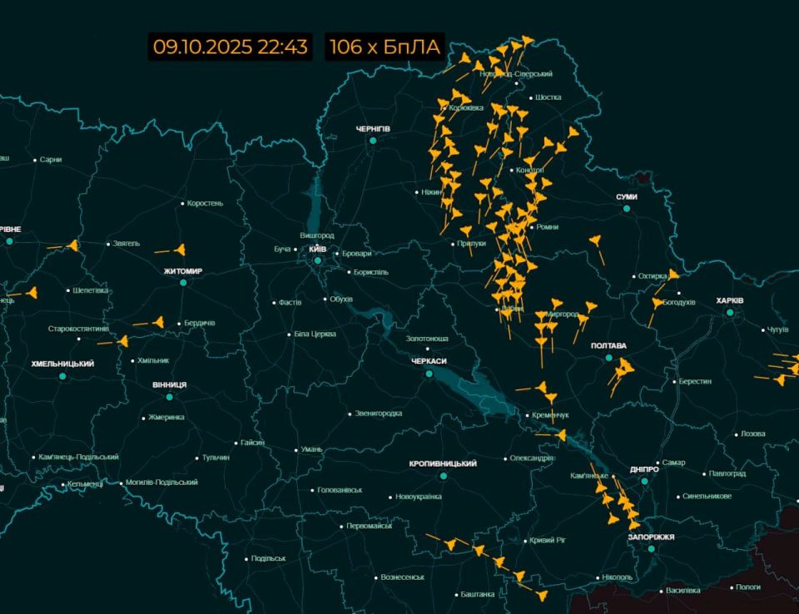Select the Житомир city marker dot

click(183, 282)
